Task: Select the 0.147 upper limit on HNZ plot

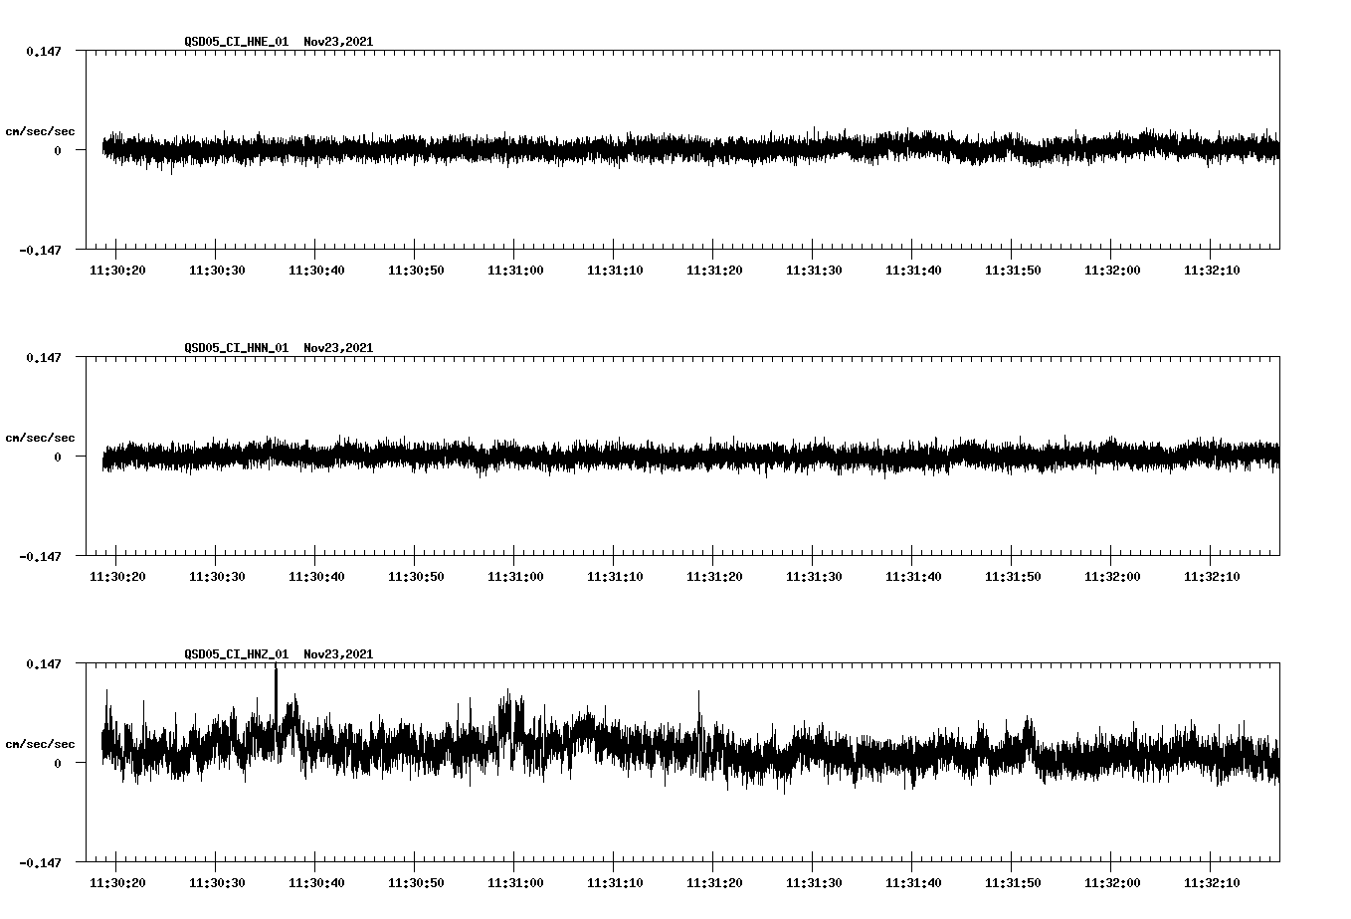Action: click(44, 663)
